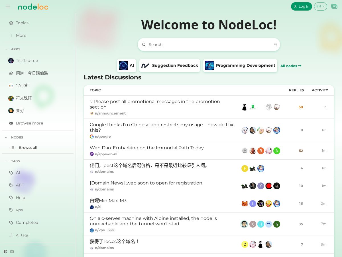Click reply count 30 on promotion topic
This screenshot has height=257, width=342.
click(x=301, y=107)
